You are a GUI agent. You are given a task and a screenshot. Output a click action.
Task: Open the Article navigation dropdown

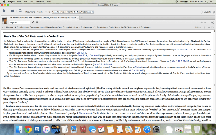[198, 27]
